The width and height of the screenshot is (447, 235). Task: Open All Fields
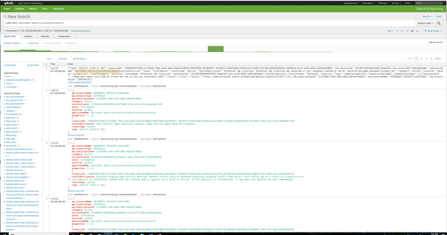coord(33,65)
